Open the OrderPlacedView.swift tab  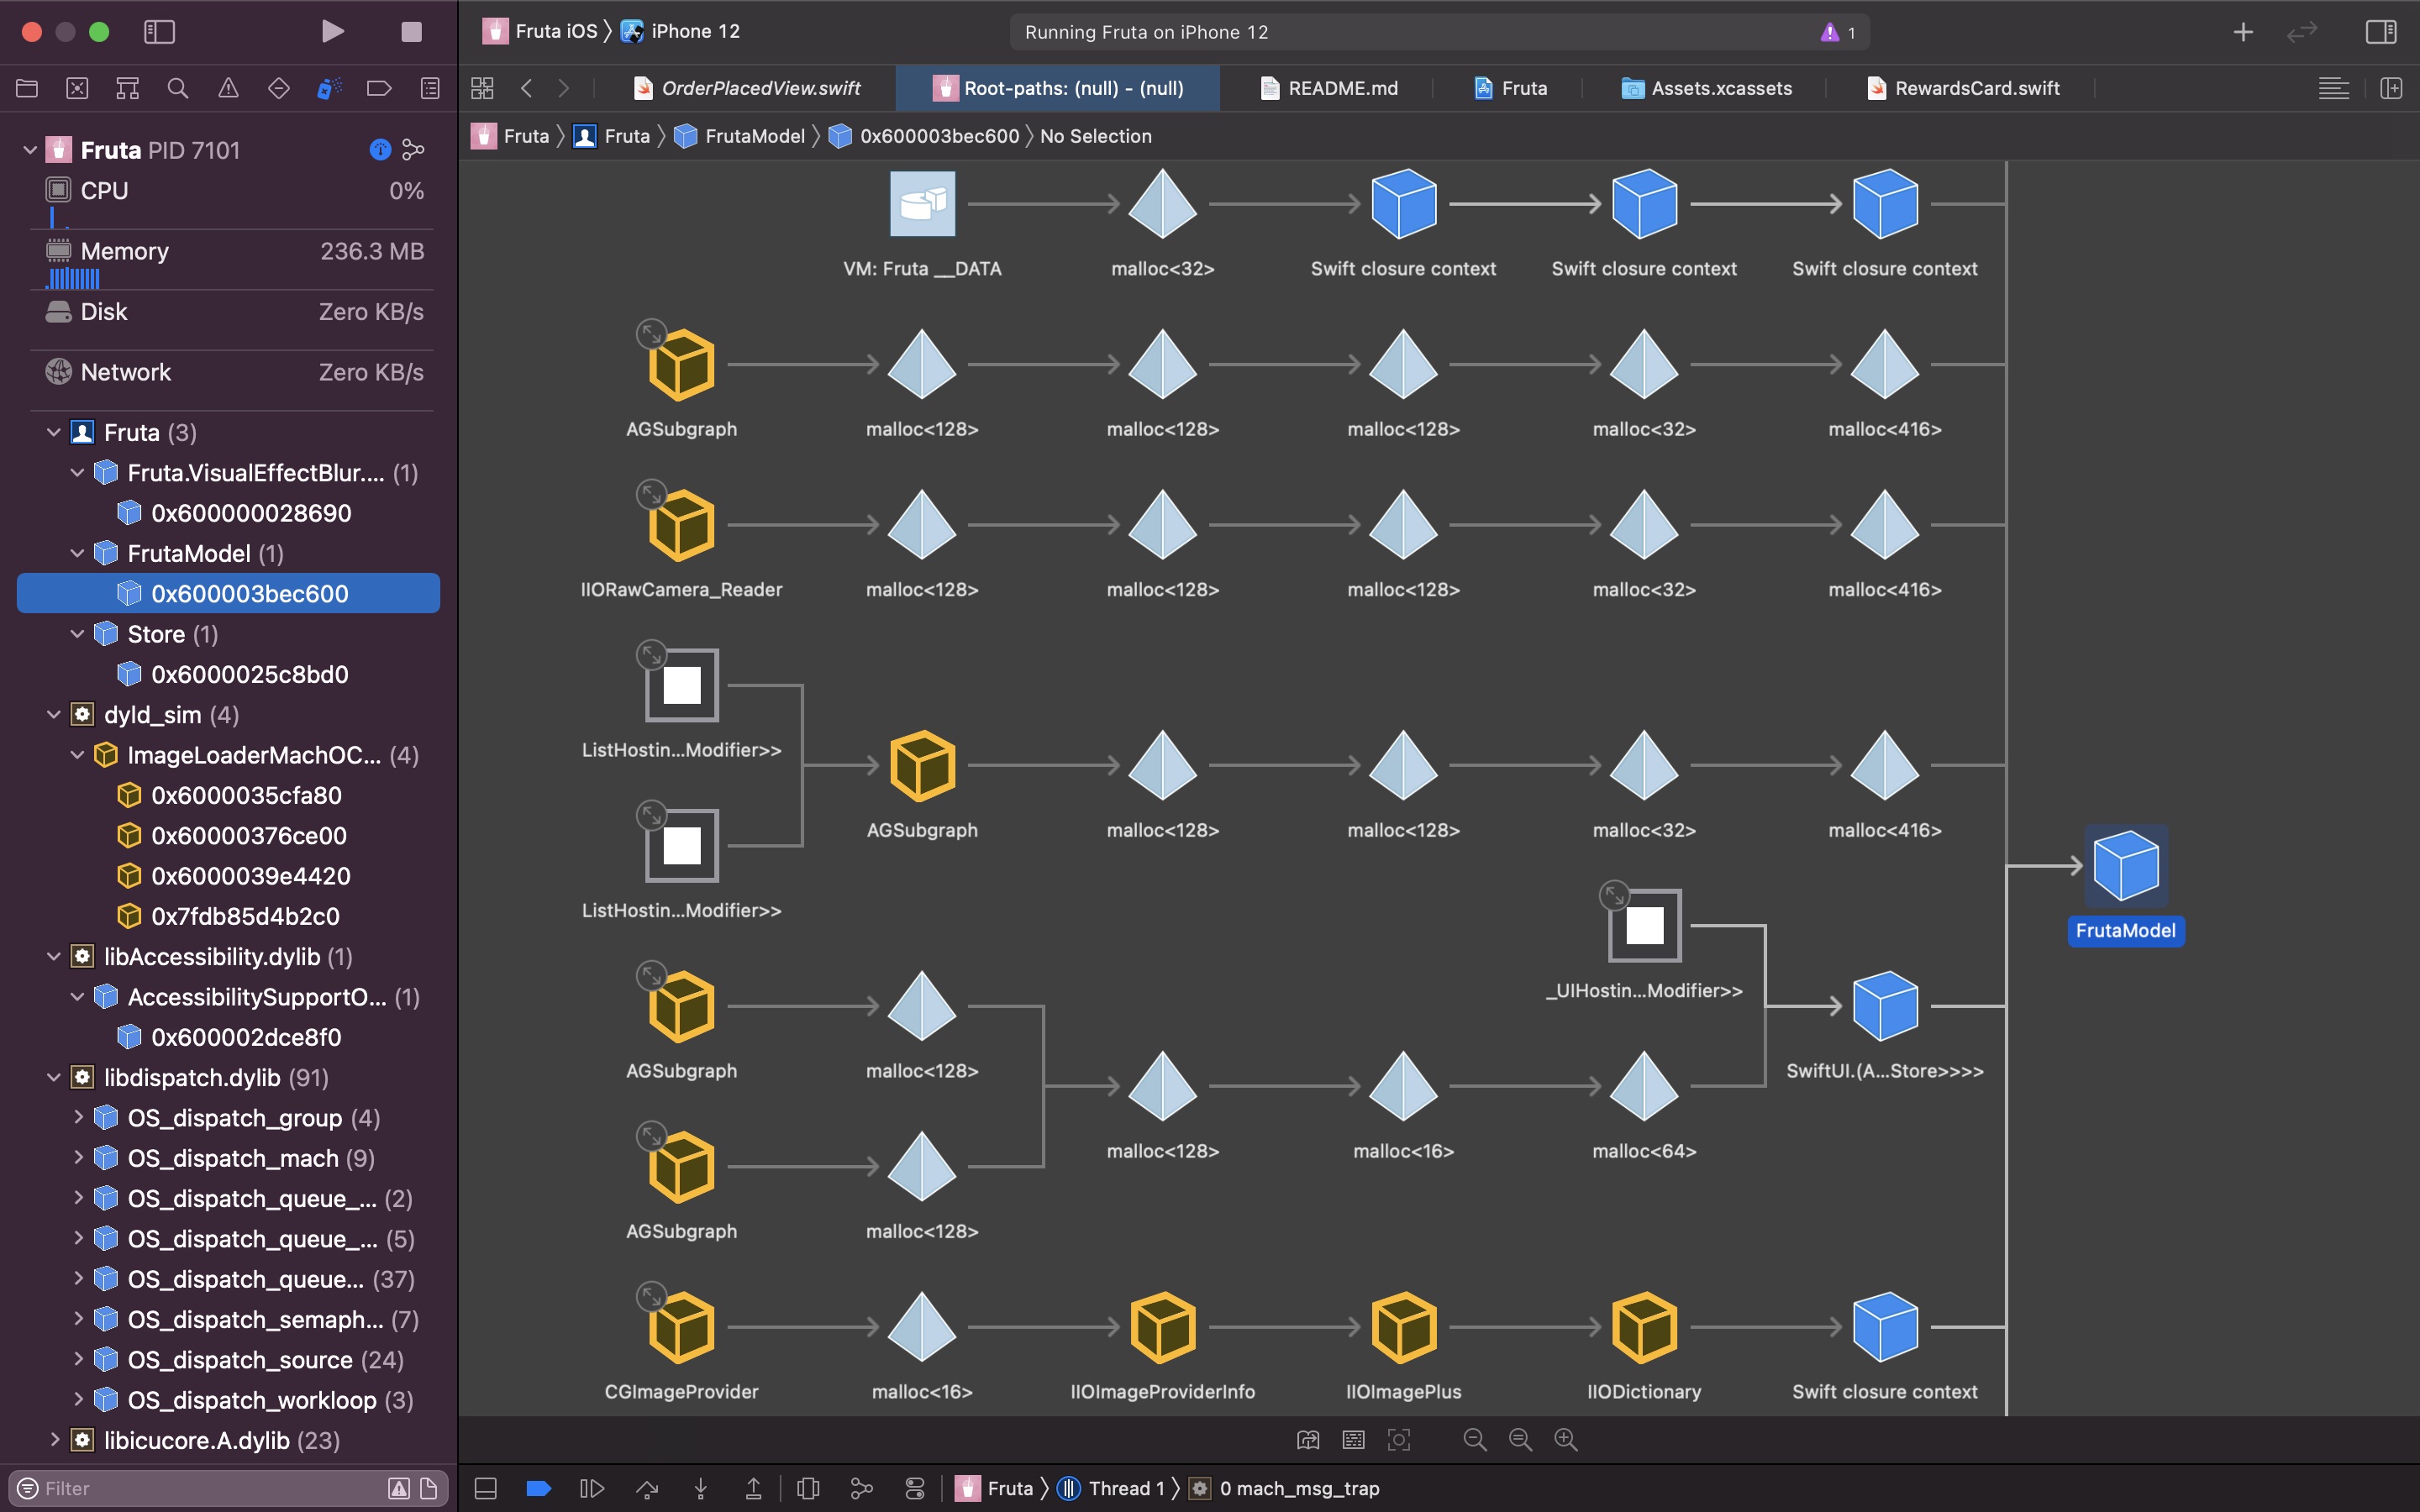[747, 88]
